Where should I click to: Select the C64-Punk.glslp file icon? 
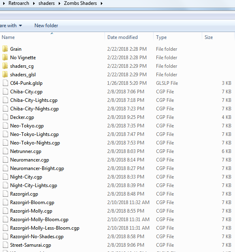click(x=5, y=83)
